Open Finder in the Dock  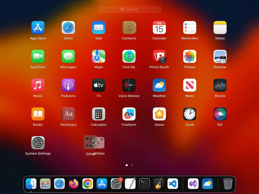31,184
